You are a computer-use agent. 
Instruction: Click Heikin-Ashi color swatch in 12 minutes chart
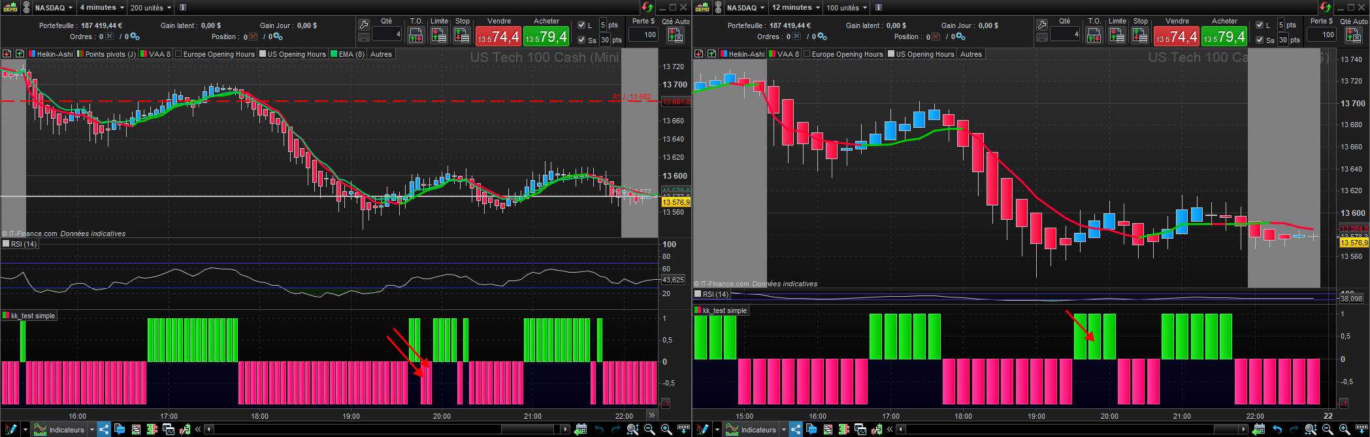(x=723, y=54)
